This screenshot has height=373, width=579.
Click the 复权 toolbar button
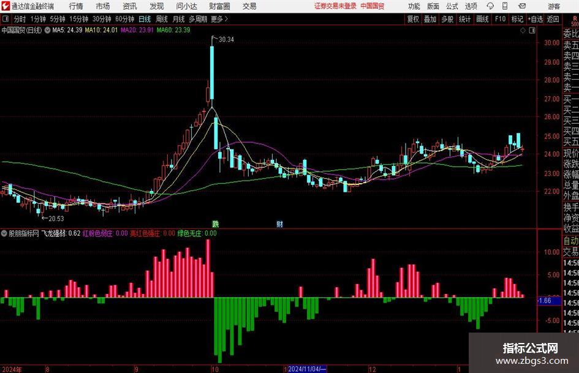pos(413,19)
